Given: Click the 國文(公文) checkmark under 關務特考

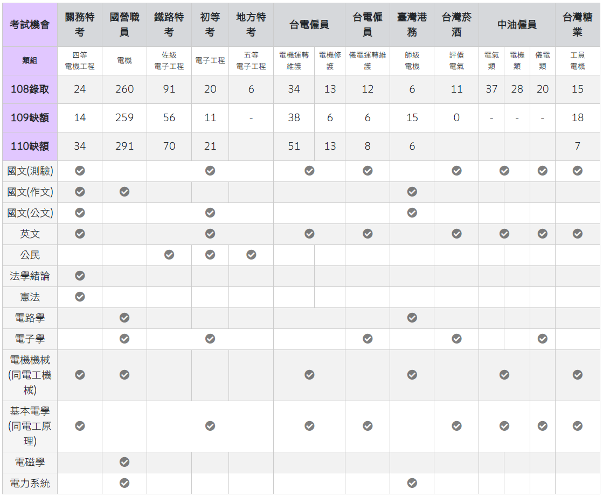Looking at the screenshot, I should (80, 213).
